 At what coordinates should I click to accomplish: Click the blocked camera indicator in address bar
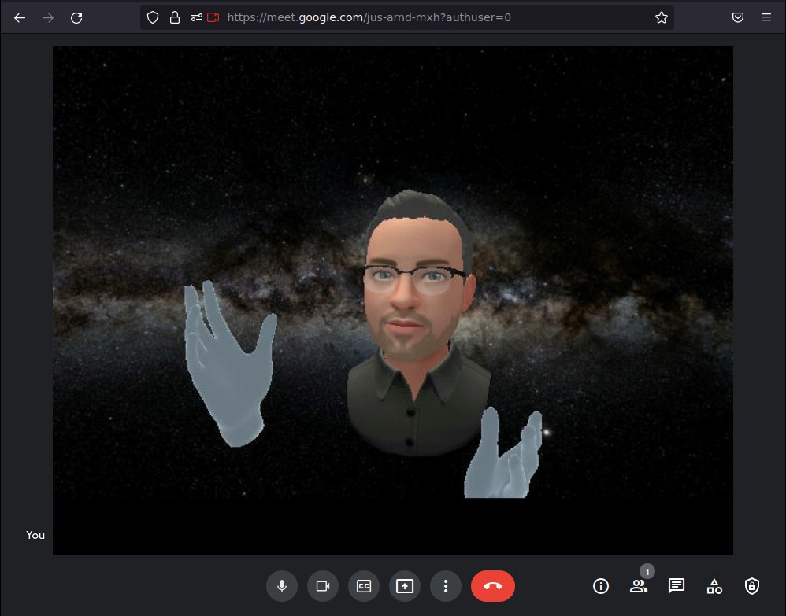[211, 17]
